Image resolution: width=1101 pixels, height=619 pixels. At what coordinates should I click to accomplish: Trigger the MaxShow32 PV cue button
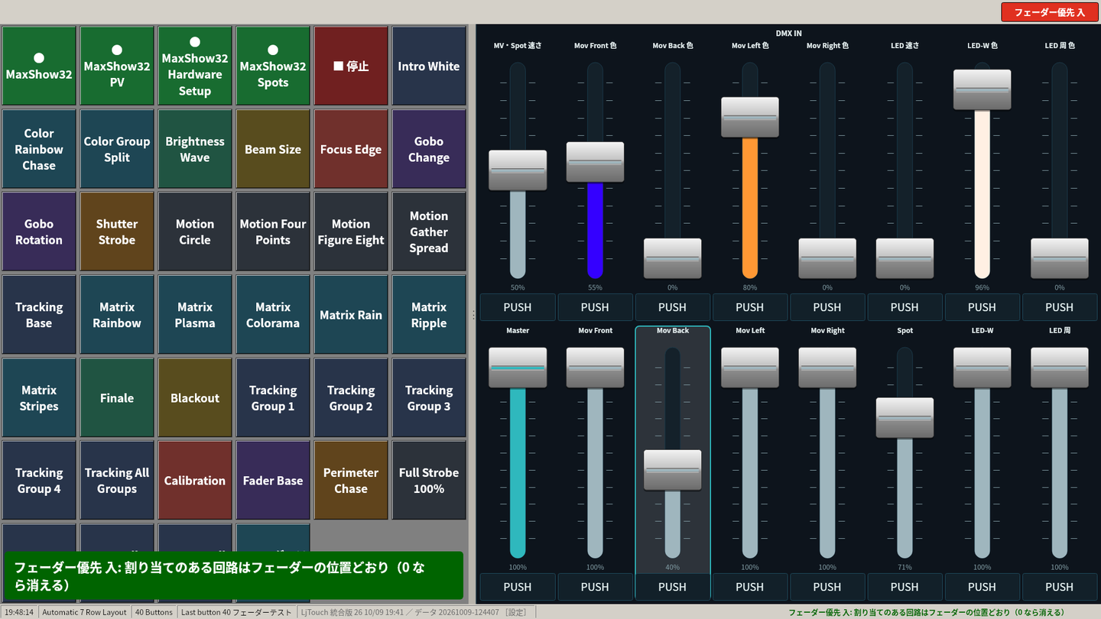tap(117, 66)
